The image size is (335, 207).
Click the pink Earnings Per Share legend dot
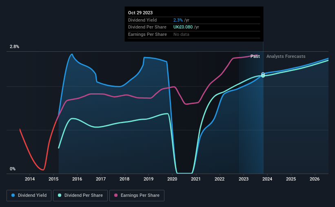pyautogui.click(x=116, y=195)
